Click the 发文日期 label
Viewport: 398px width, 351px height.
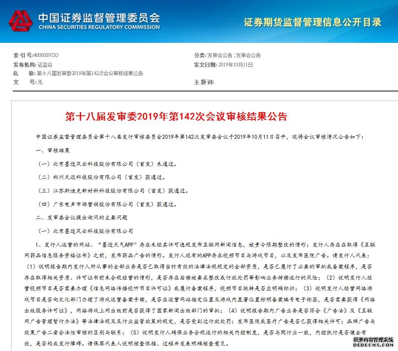point(206,65)
